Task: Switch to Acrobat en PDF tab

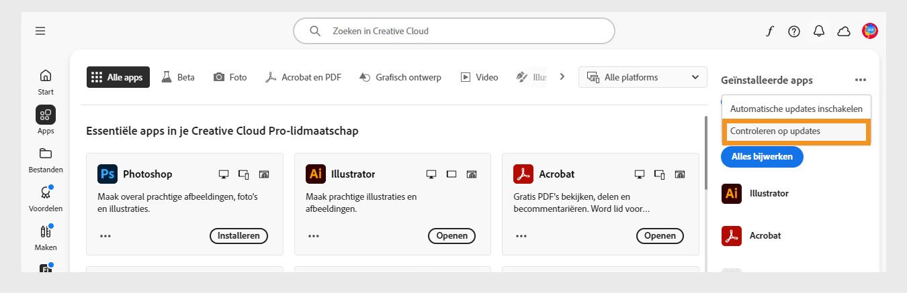Action: pyautogui.click(x=303, y=77)
